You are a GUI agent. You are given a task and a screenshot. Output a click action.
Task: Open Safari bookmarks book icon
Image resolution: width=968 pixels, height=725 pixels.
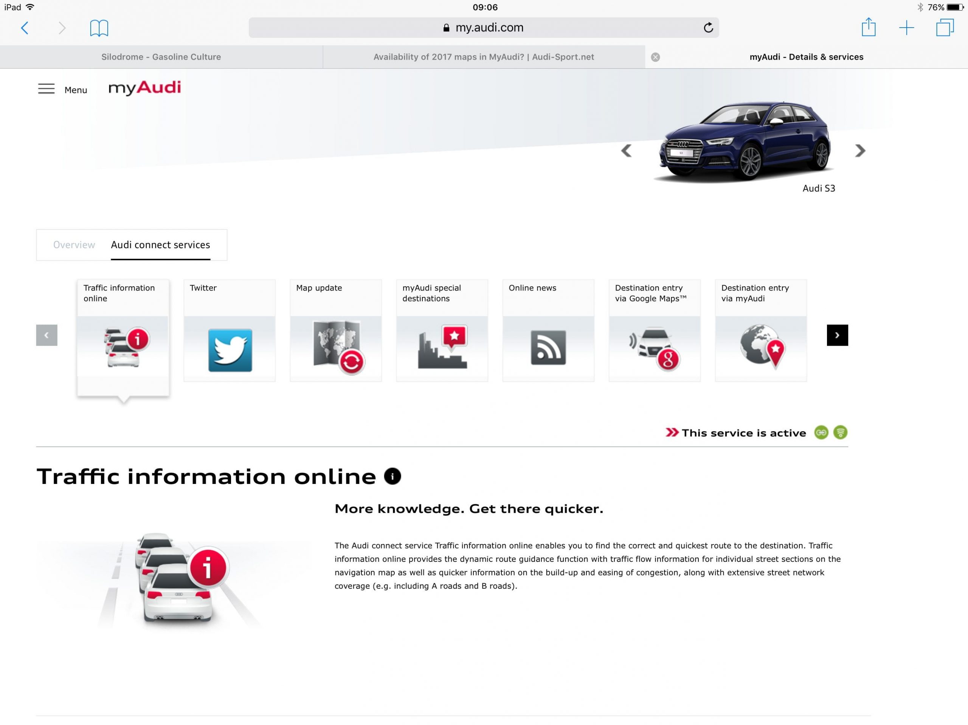pos(99,28)
